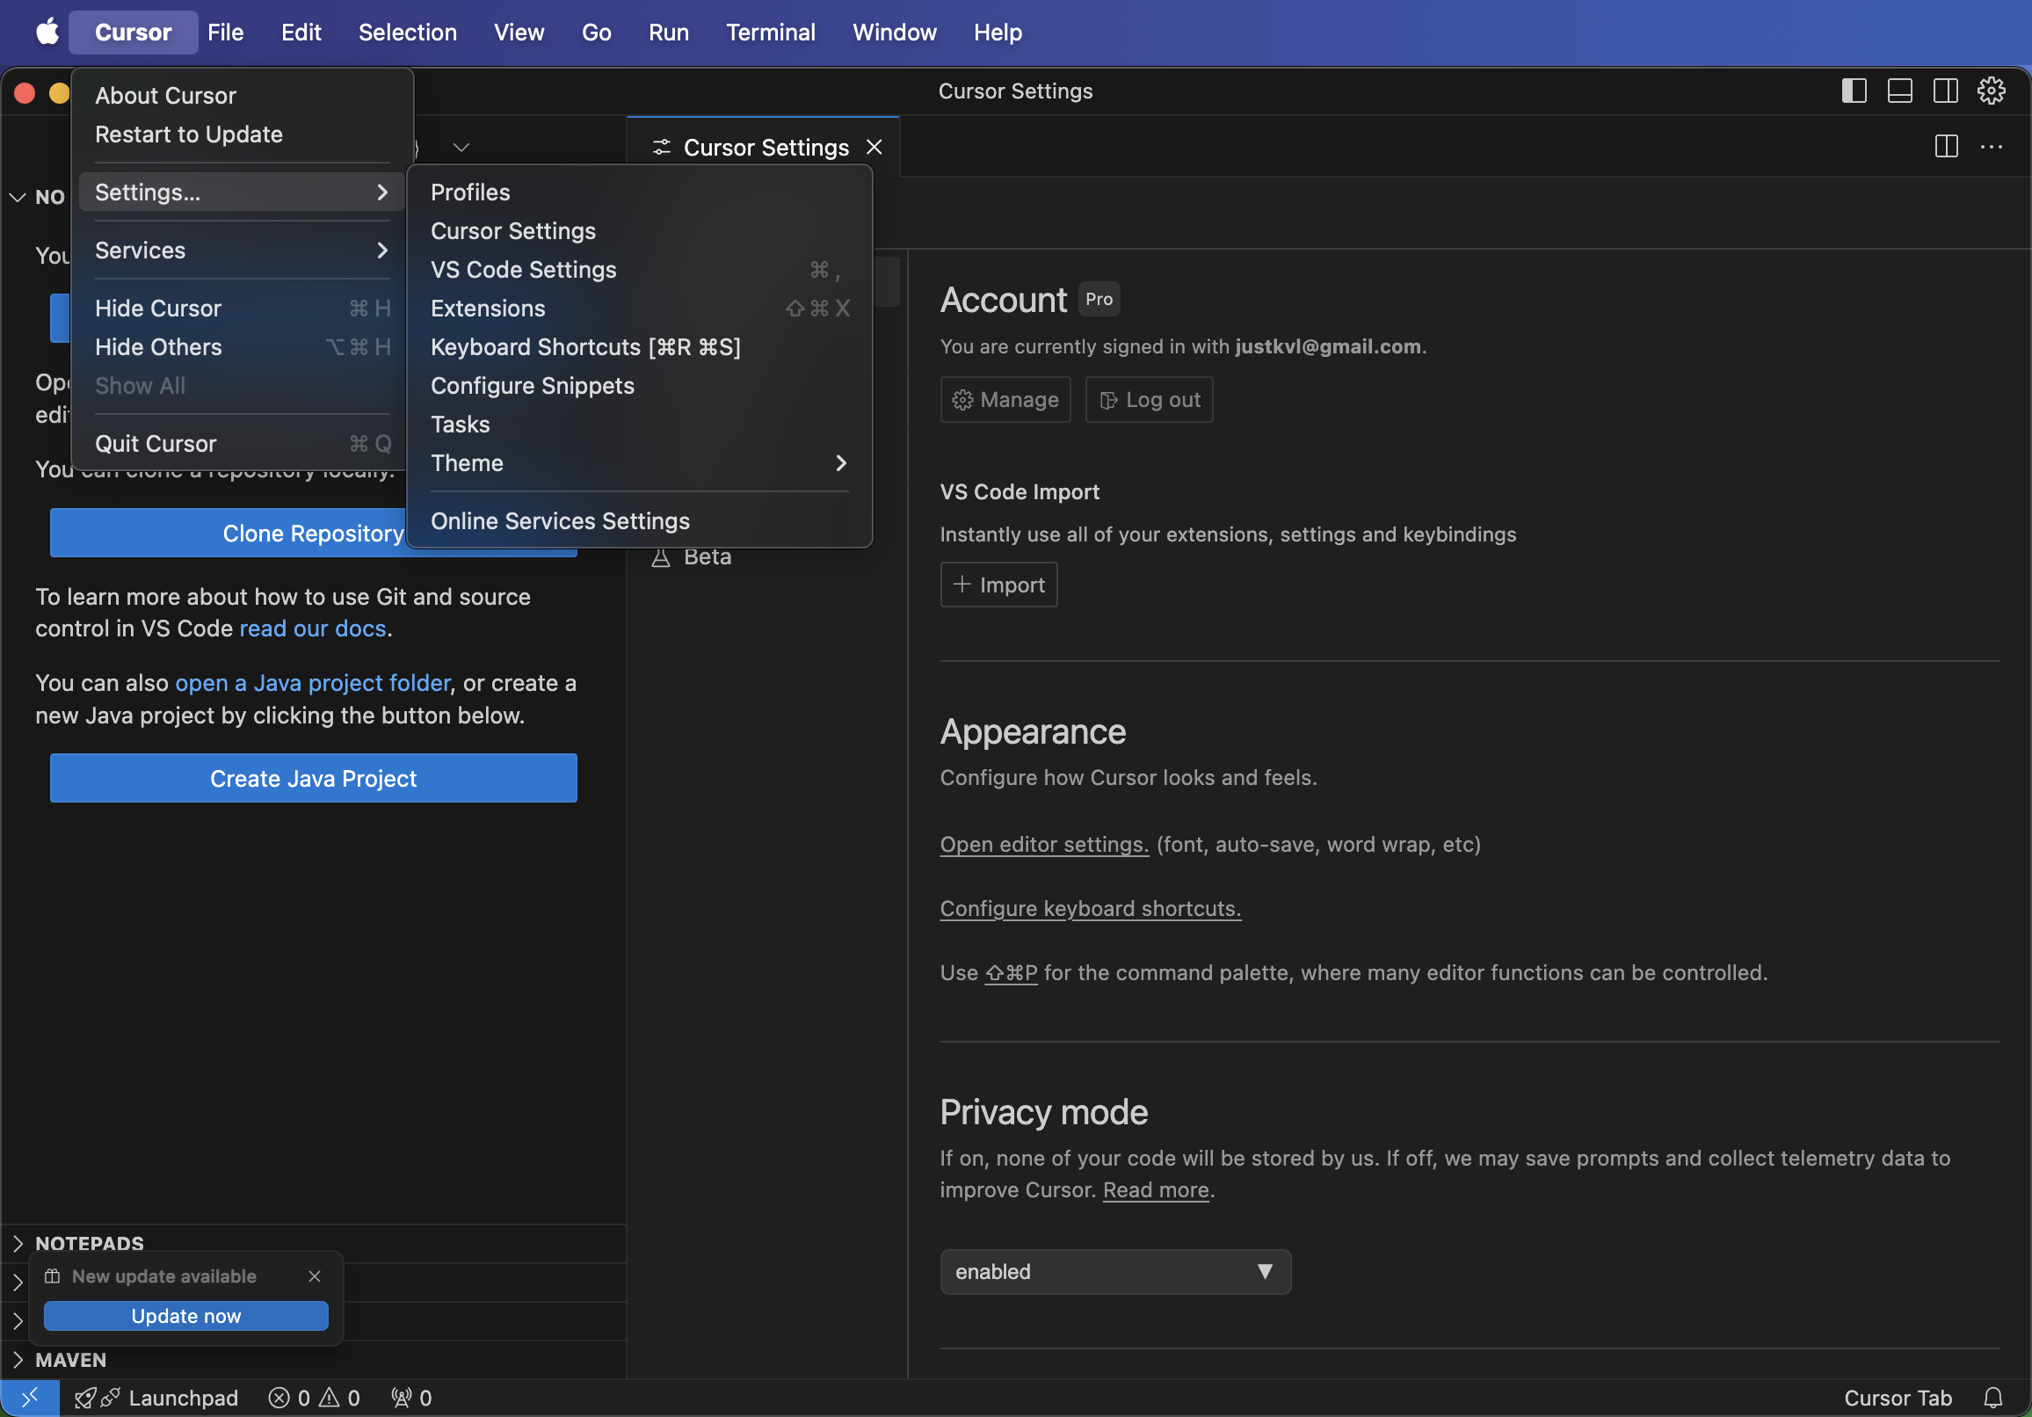Image resolution: width=2032 pixels, height=1417 pixels.
Task: Dismiss the new update notification
Action: point(314,1276)
